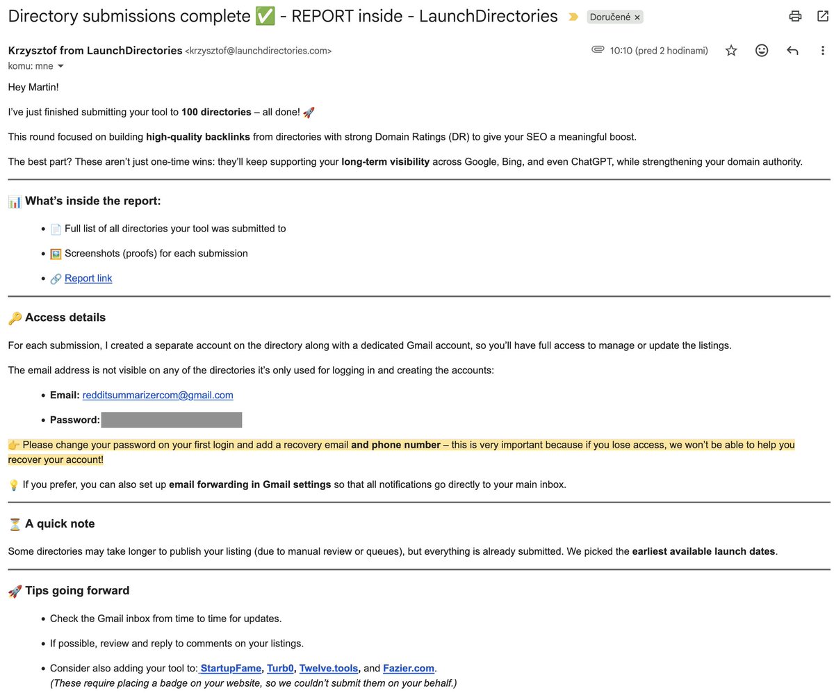The height and width of the screenshot is (693, 834).
Task: Click the yellow importance marker icon
Action: point(573,17)
